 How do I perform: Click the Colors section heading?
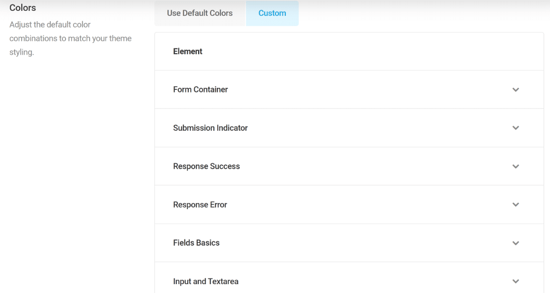click(x=23, y=8)
